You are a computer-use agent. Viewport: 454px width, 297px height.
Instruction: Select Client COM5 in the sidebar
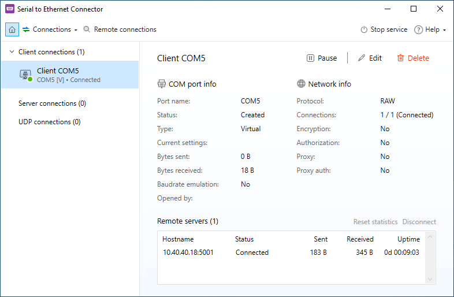(70, 75)
